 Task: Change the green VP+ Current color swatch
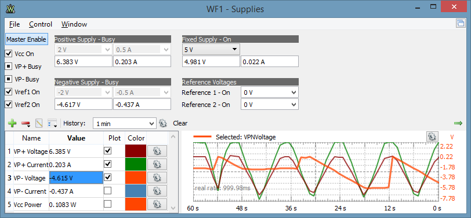coord(136,164)
